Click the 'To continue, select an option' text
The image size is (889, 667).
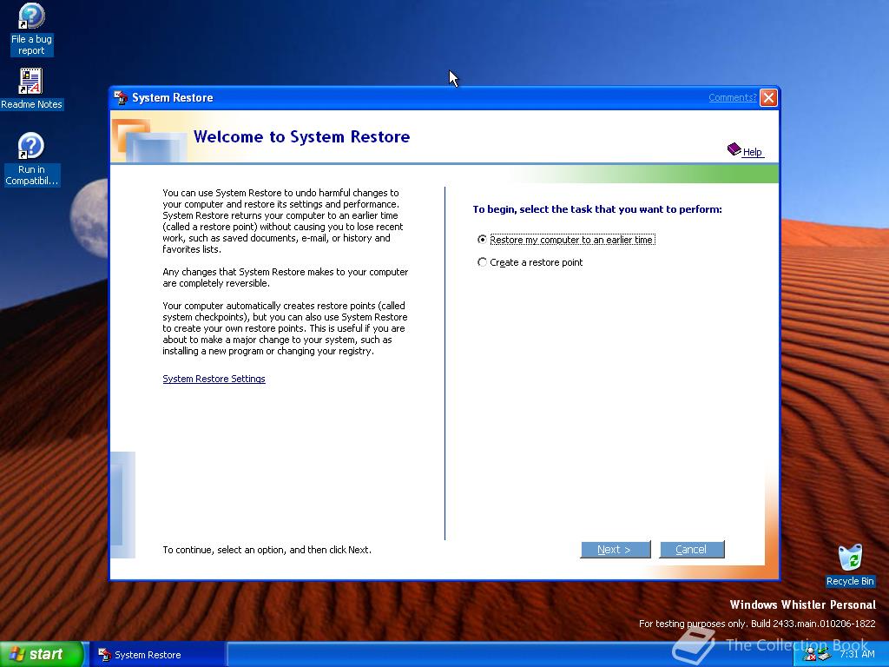tap(267, 550)
